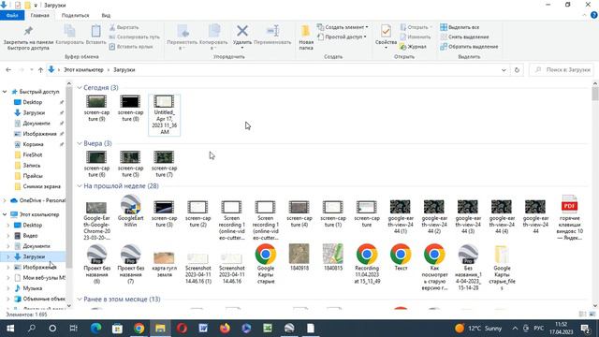
Task: Create a new folder with Новая папка
Action: click(x=306, y=37)
